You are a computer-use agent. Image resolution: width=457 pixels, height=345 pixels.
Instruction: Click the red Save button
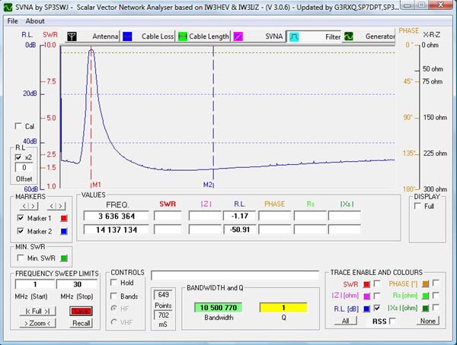80,311
